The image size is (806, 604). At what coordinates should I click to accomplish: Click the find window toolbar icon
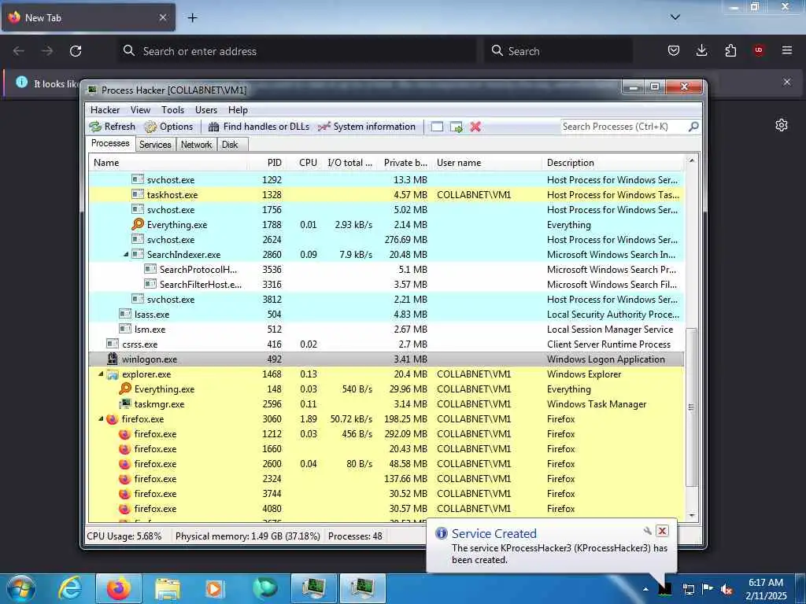point(437,127)
